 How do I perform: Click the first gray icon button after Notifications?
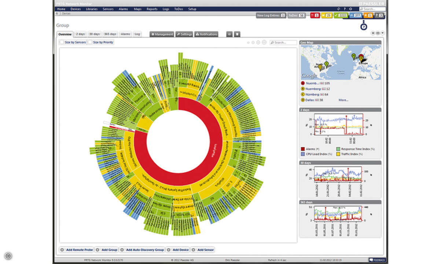(230, 34)
